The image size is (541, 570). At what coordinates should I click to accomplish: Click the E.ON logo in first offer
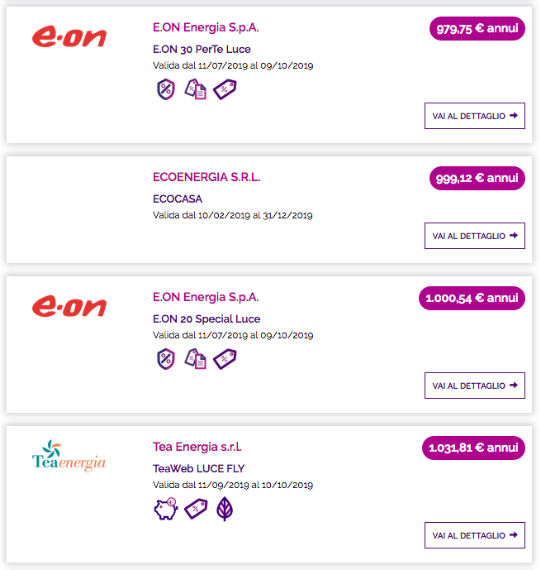click(69, 36)
